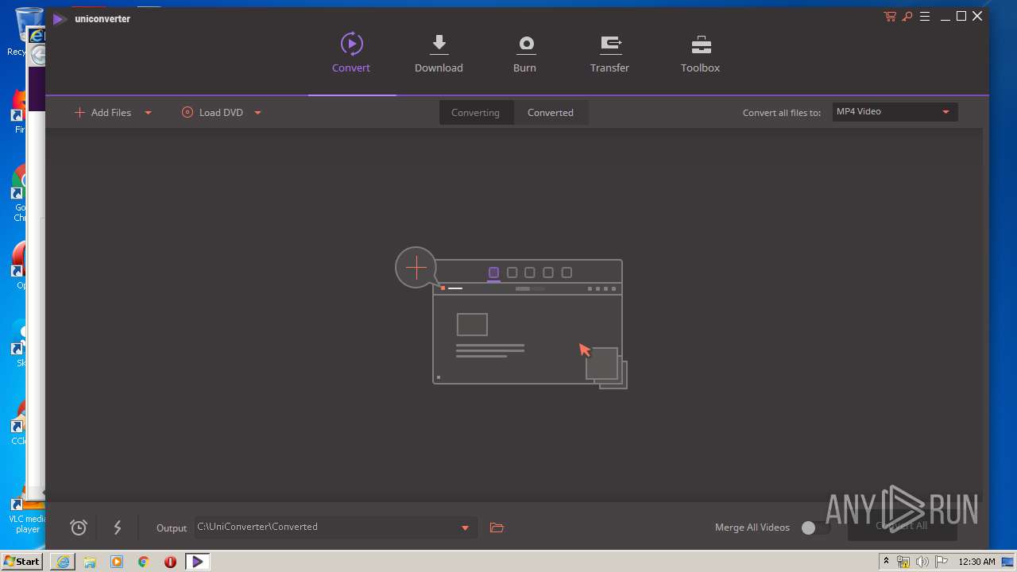Viewport: 1017px width, 572px height.
Task: Click the network tray icon
Action: tap(903, 562)
